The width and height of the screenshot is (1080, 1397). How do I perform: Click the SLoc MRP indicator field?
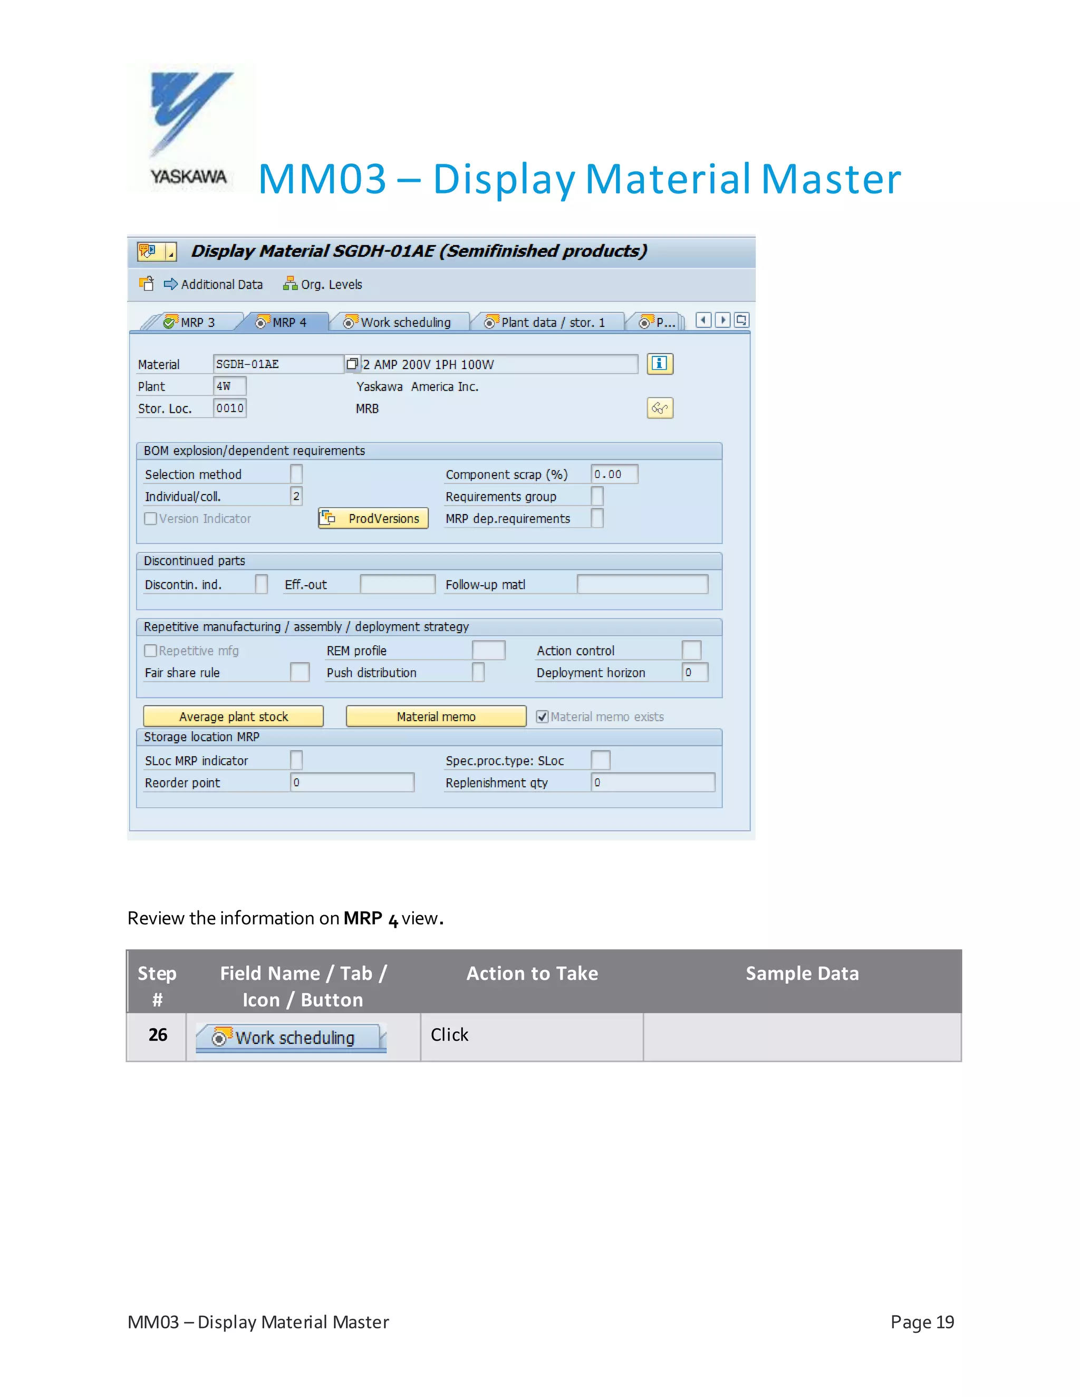[296, 761]
